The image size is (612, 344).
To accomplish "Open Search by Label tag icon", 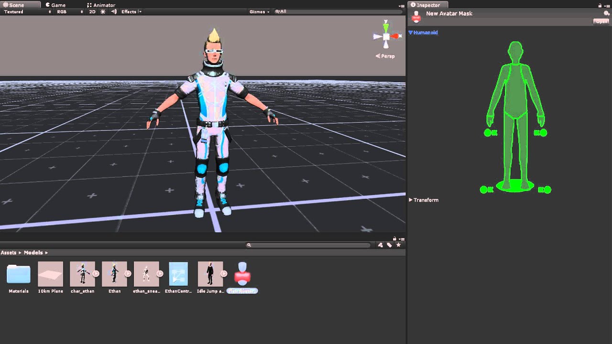I will coord(390,245).
